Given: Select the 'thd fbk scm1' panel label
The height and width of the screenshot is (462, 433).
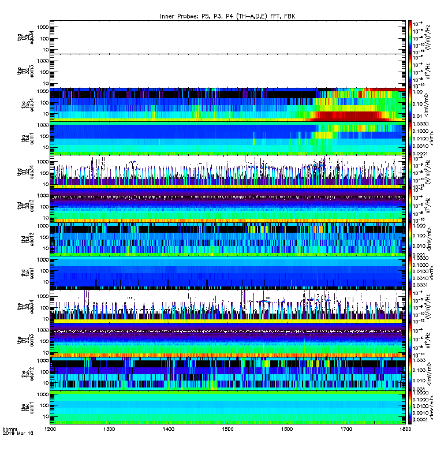Looking at the screenshot, I should [x=28, y=273].
